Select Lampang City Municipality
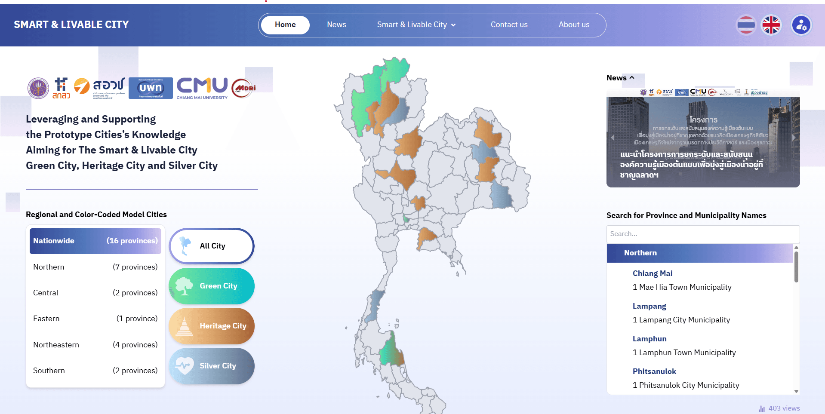The height and width of the screenshot is (414, 825). pos(681,320)
